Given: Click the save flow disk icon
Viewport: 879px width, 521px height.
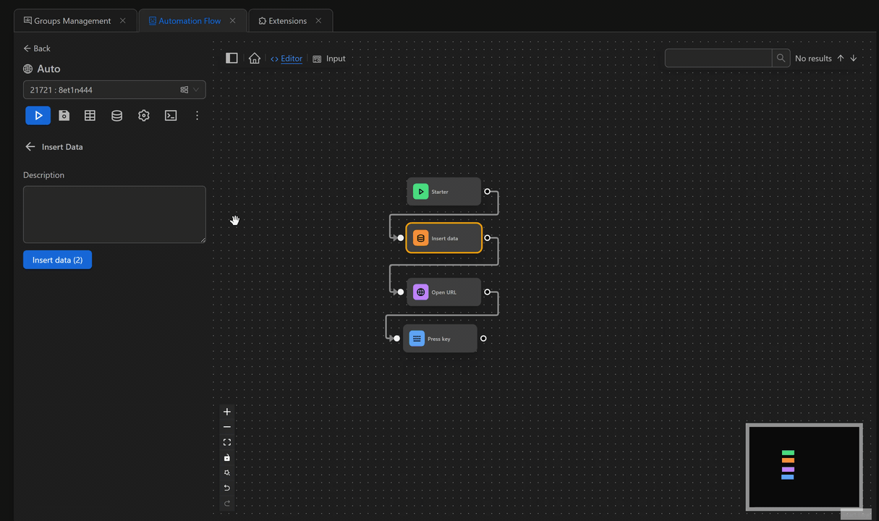Looking at the screenshot, I should (x=64, y=115).
